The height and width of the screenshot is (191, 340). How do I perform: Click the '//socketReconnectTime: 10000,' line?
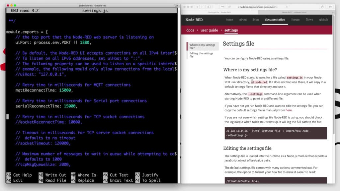48,122
